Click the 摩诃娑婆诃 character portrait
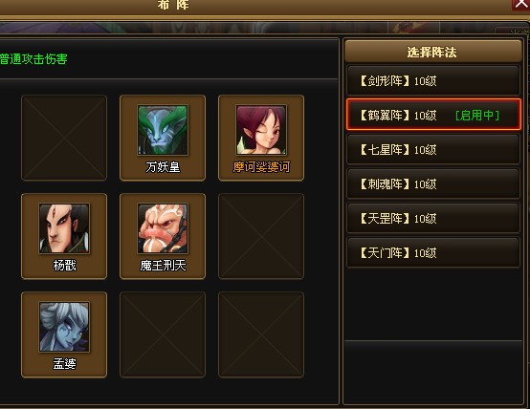The width and height of the screenshot is (530, 409). pos(261,130)
